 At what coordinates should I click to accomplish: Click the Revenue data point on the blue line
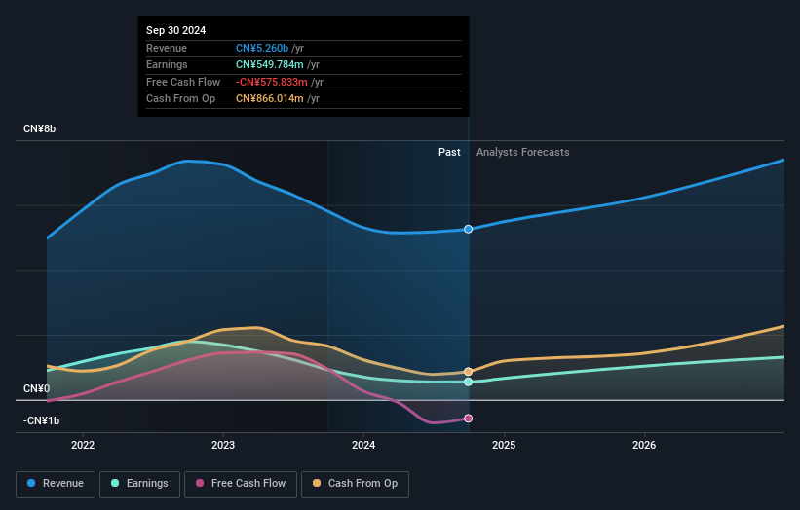click(468, 230)
